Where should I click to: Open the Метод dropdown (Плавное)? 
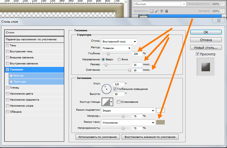click(x=117, y=48)
